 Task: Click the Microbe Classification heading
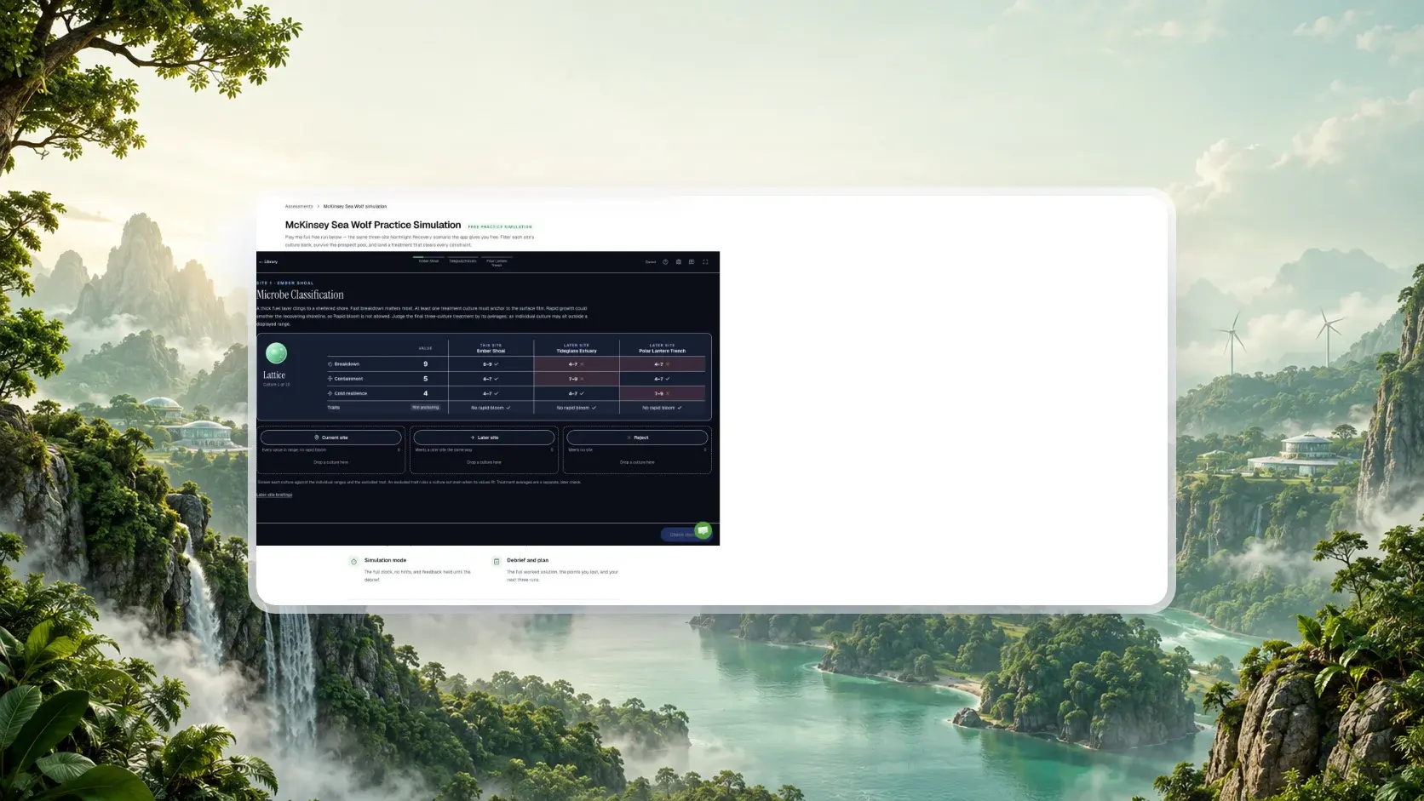point(300,295)
